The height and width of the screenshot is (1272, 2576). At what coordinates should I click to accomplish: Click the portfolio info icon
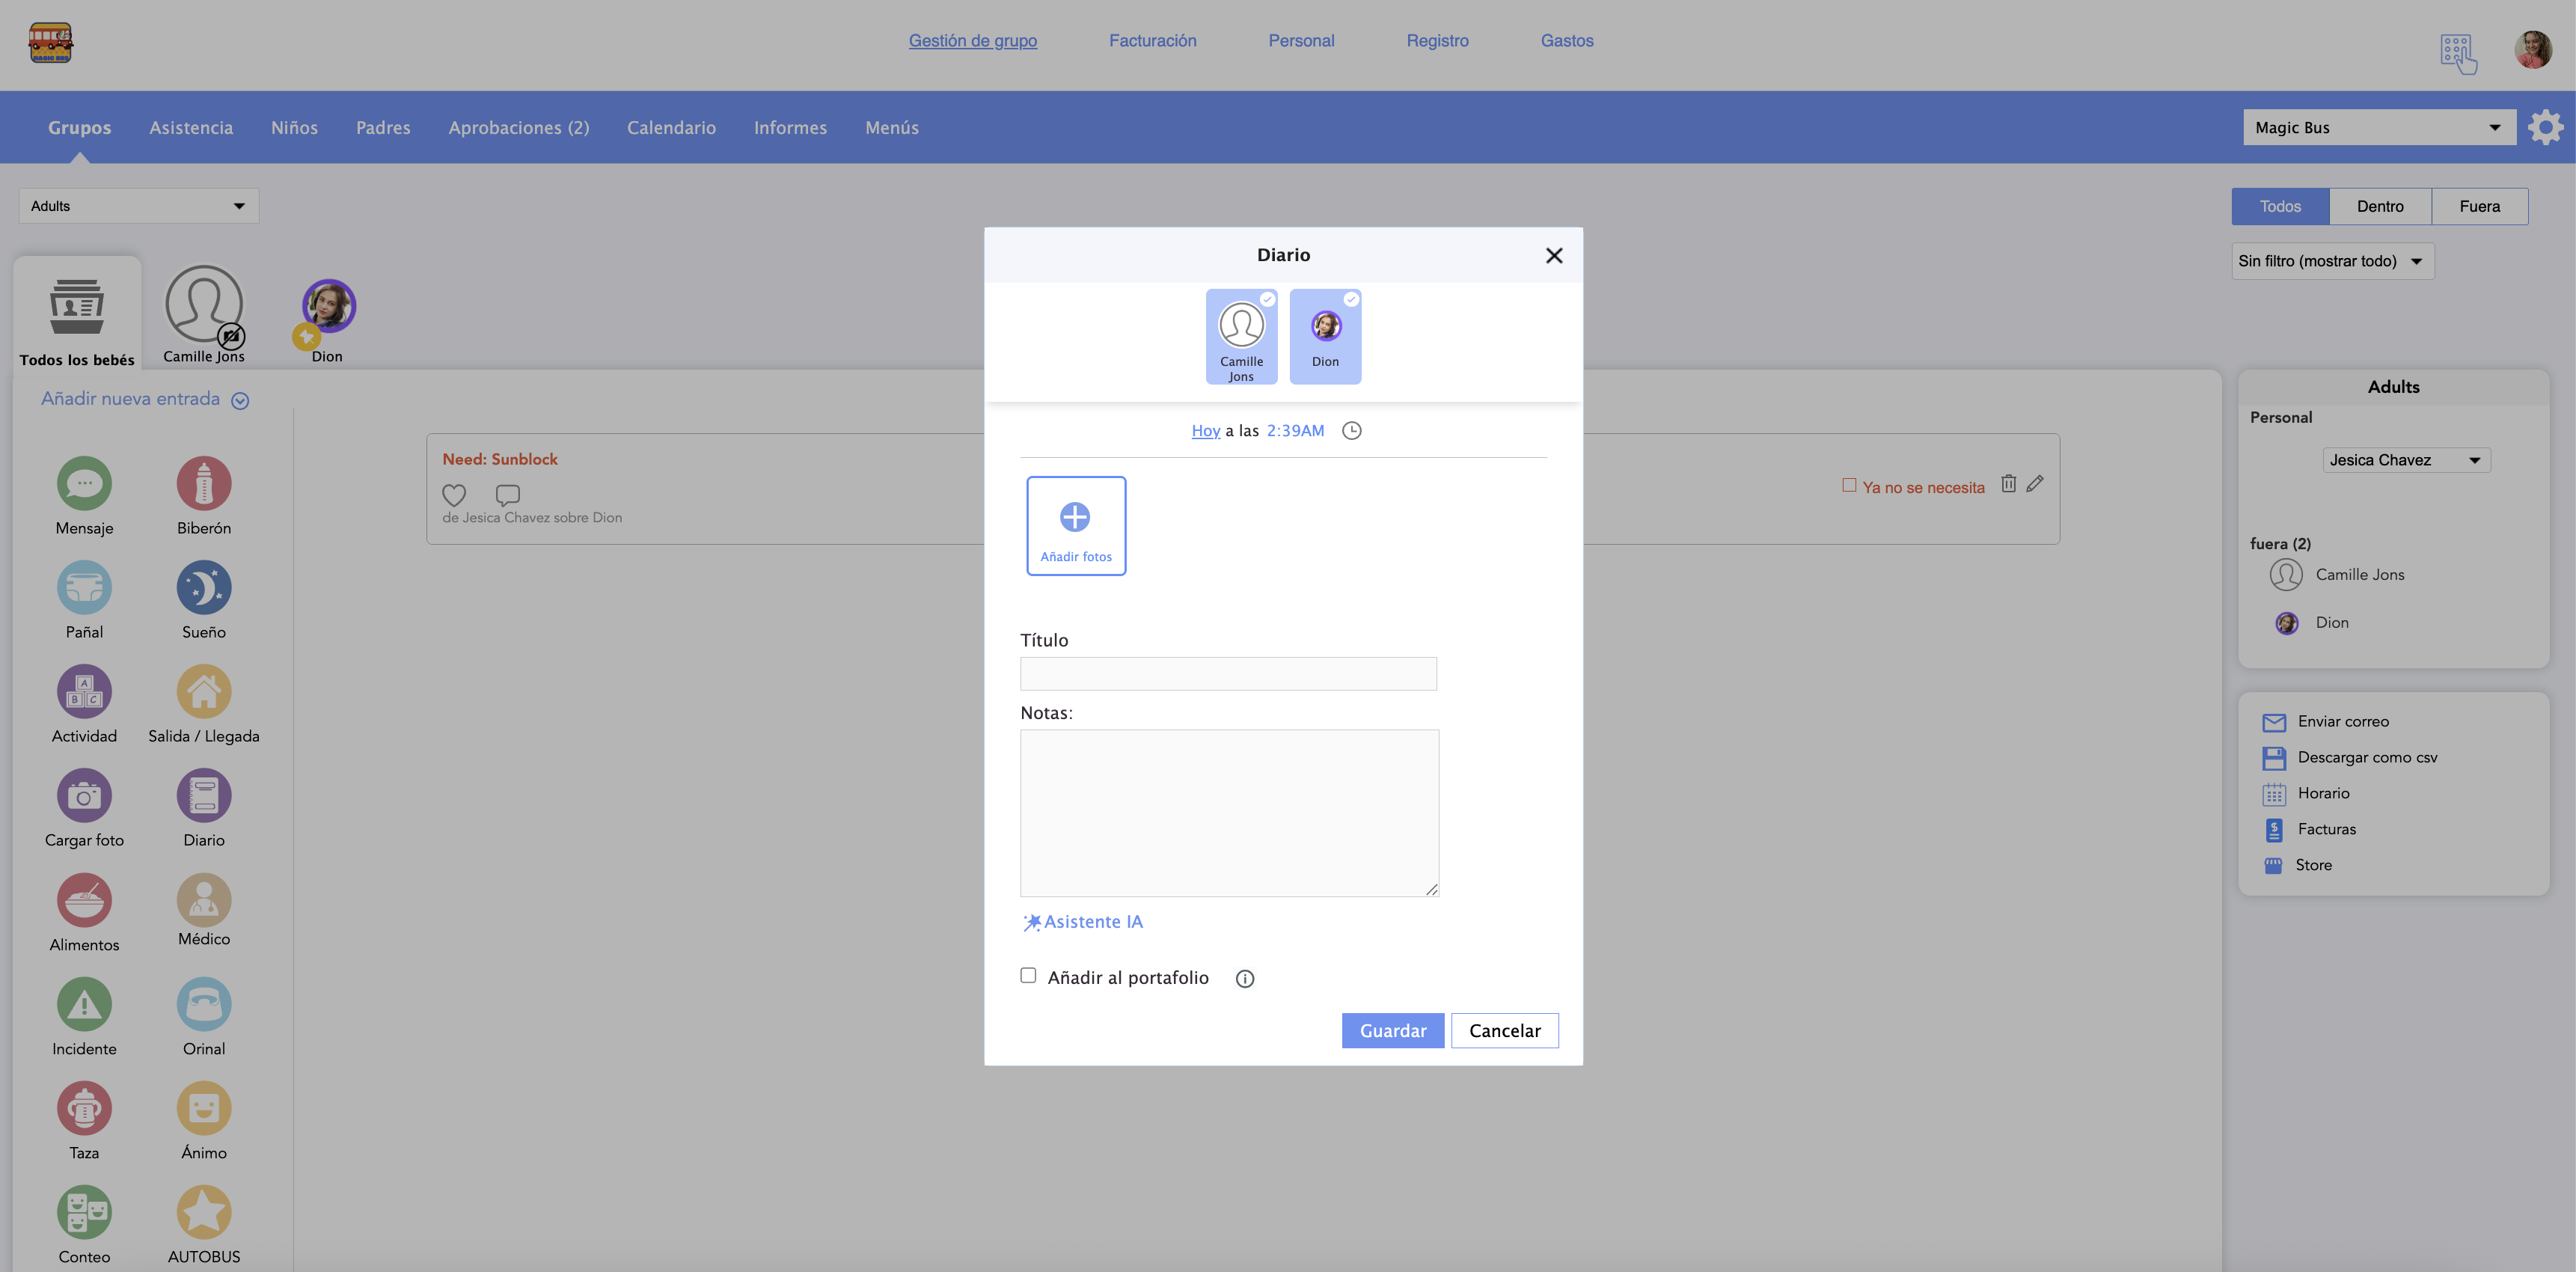click(x=1244, y=979)
